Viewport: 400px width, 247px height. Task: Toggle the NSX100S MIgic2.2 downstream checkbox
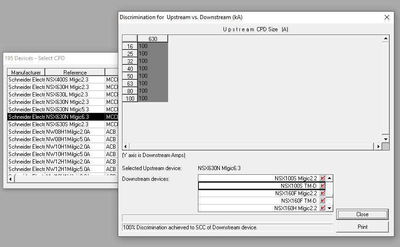323,178
